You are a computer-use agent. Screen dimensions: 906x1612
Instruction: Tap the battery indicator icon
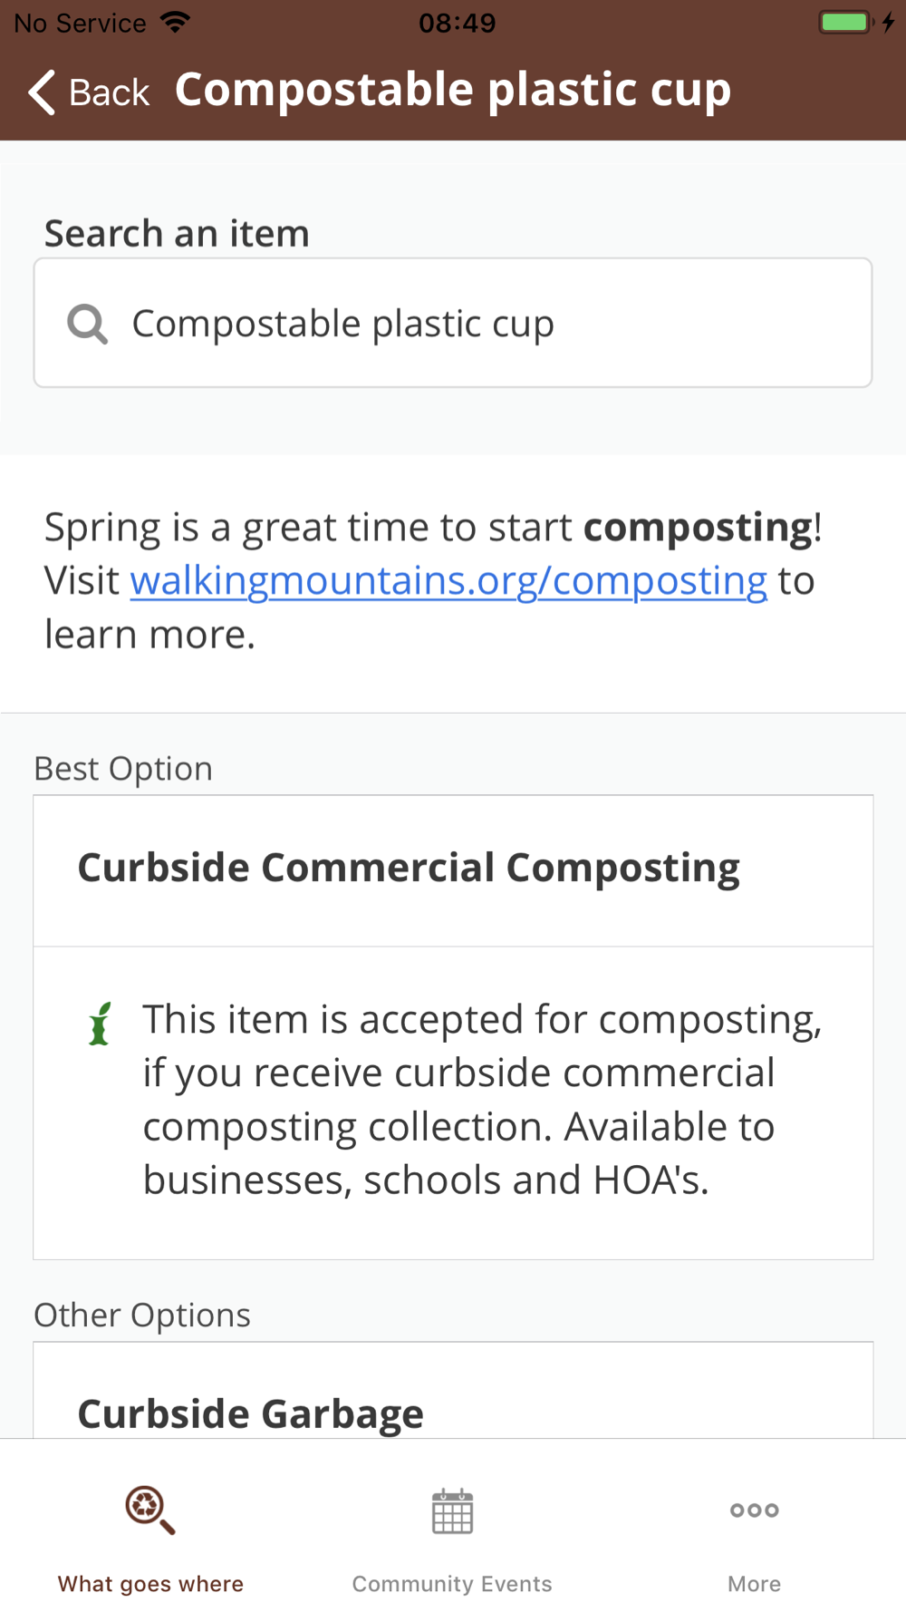click(x=844, y=22)
